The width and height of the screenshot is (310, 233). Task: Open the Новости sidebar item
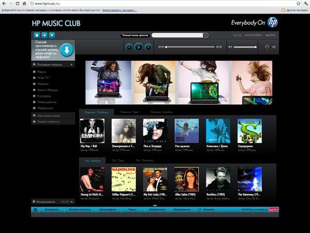[43, 84]
